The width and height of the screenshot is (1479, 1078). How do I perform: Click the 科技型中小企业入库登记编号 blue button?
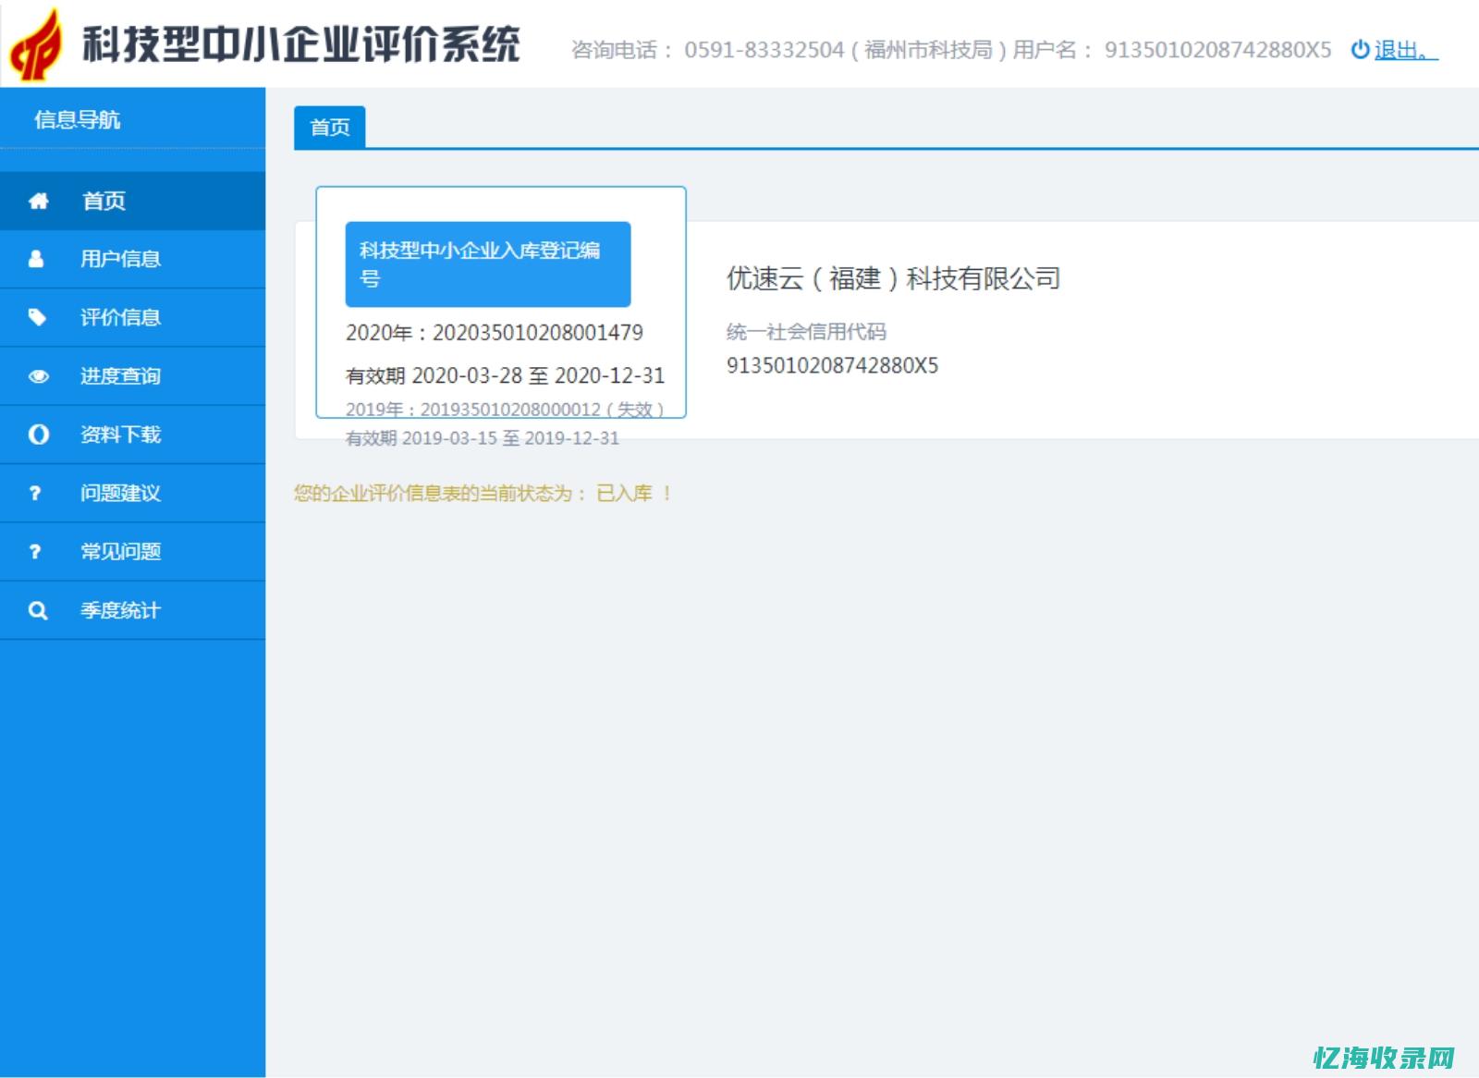coord(488,264)
